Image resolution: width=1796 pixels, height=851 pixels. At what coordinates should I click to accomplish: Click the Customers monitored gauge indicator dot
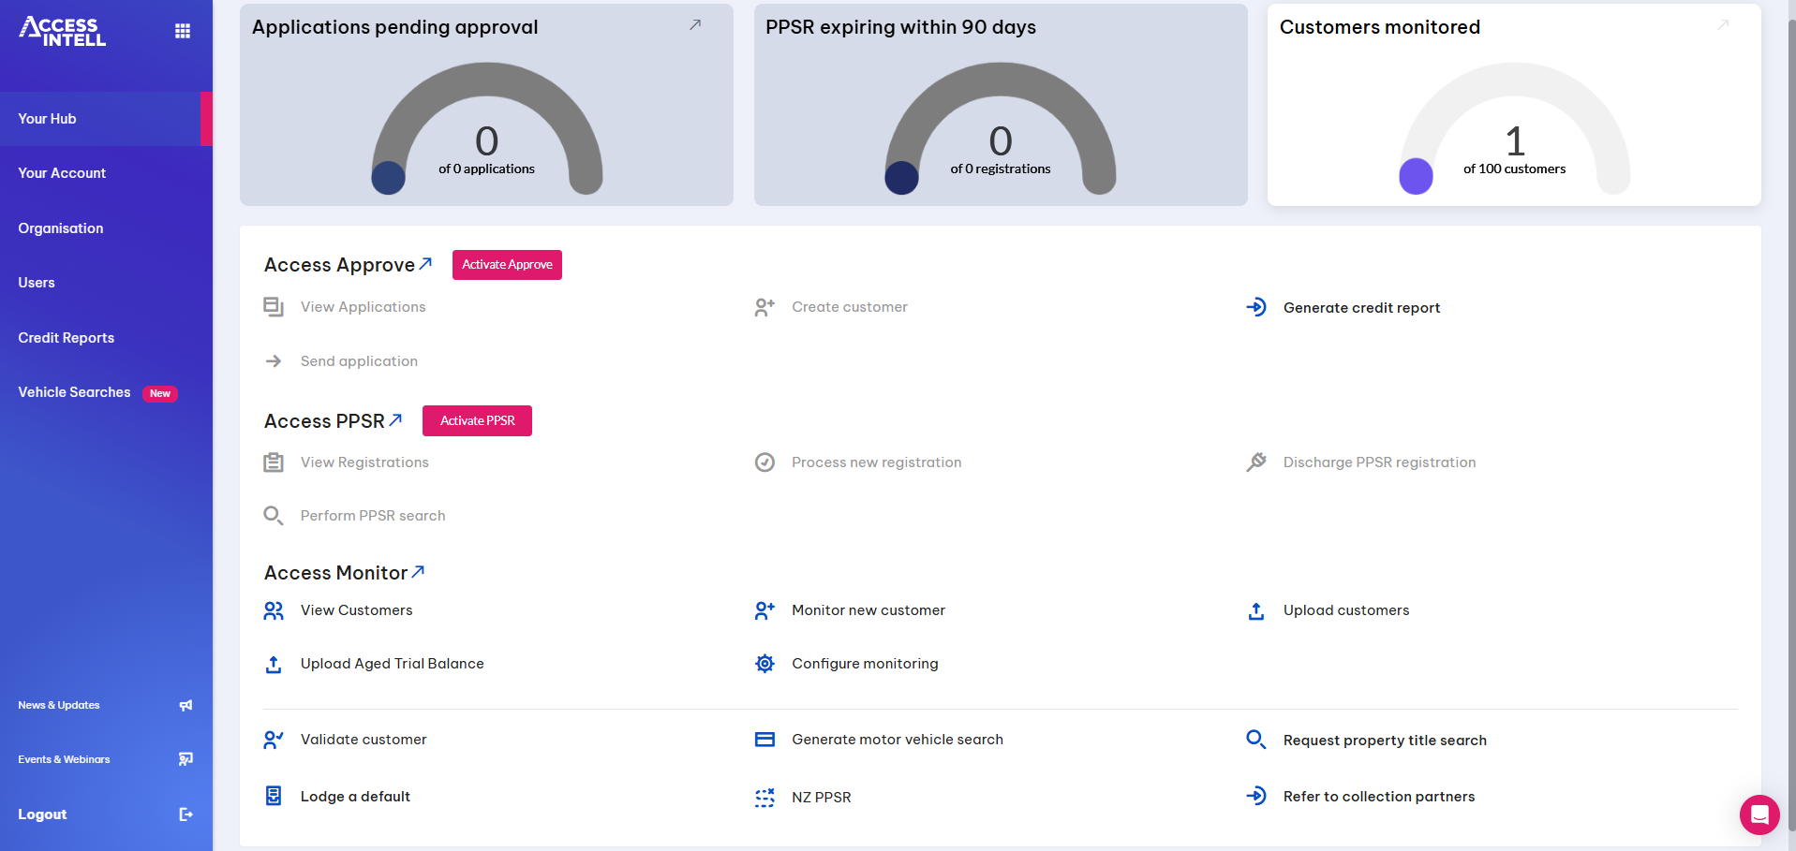(x=1416, y=176)
